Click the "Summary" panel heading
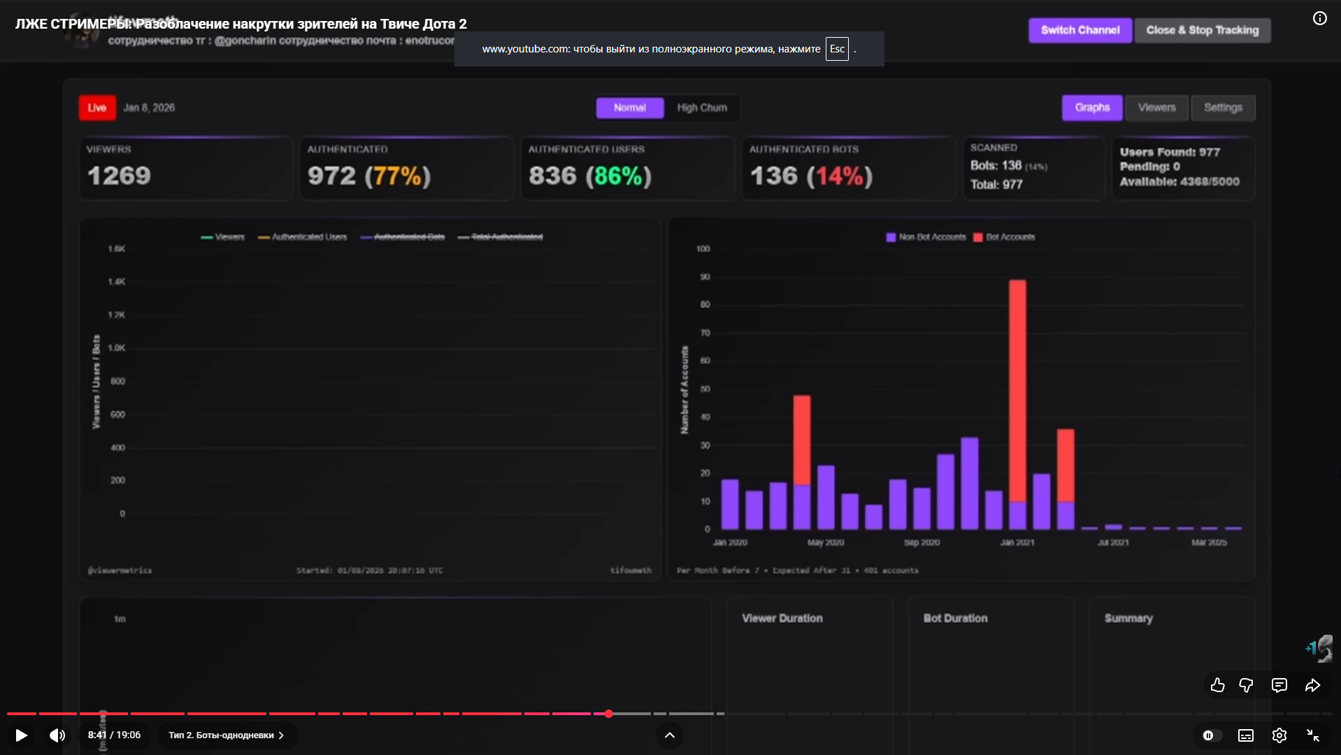Screen dimensions: 1341x755 (x=1128, y=619)
